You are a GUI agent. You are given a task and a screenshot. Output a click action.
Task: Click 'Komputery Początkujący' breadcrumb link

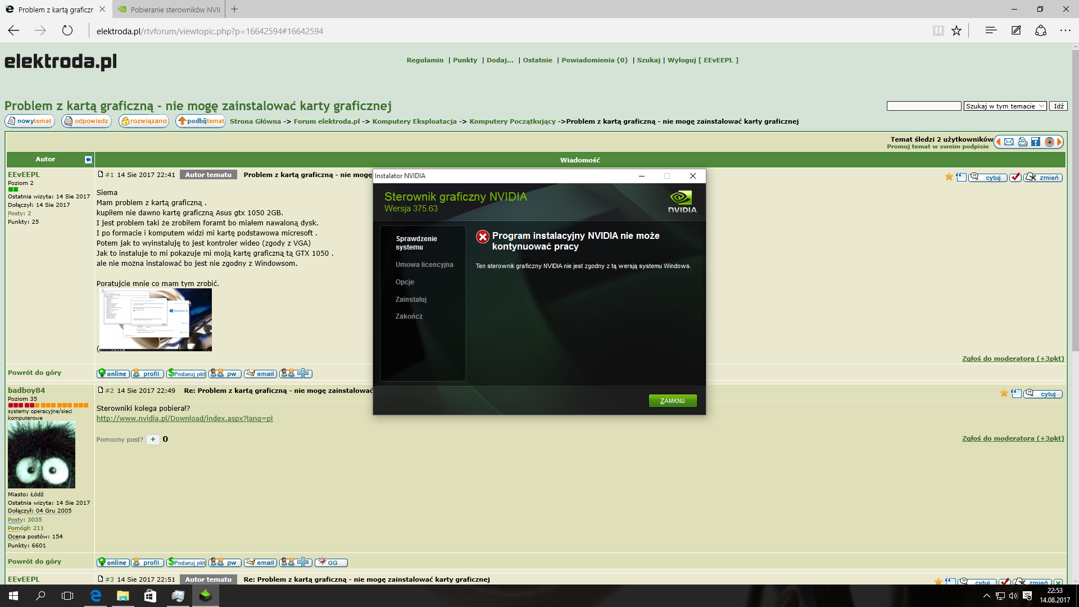(512, 121)
